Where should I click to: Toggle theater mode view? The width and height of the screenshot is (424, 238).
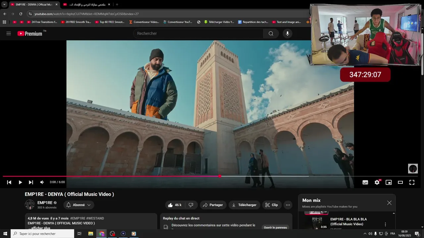[400, 182]
